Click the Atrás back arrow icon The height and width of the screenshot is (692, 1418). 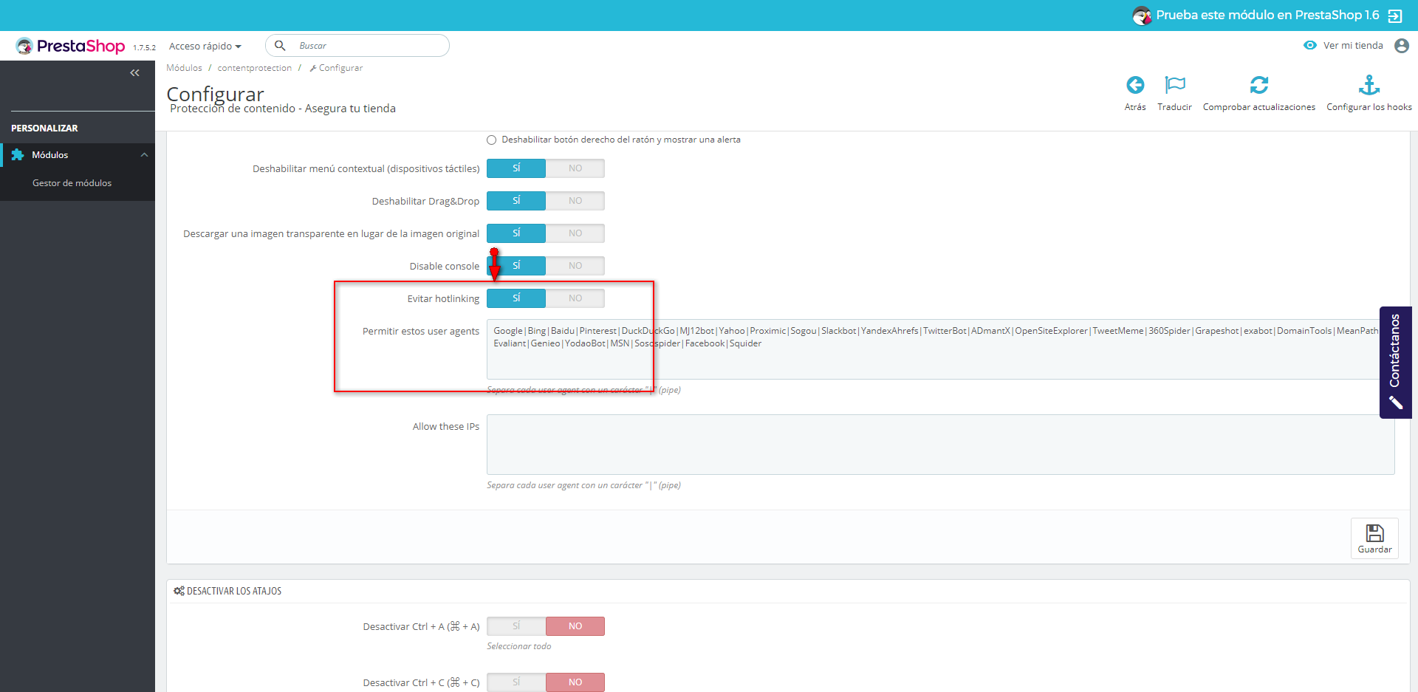1135,85
